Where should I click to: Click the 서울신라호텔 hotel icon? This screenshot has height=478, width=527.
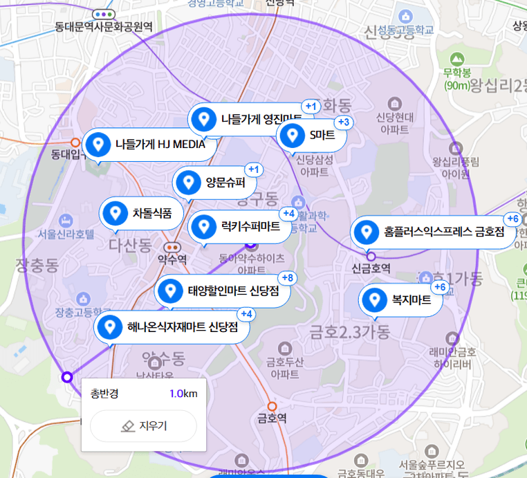click(x=66, y=221)
